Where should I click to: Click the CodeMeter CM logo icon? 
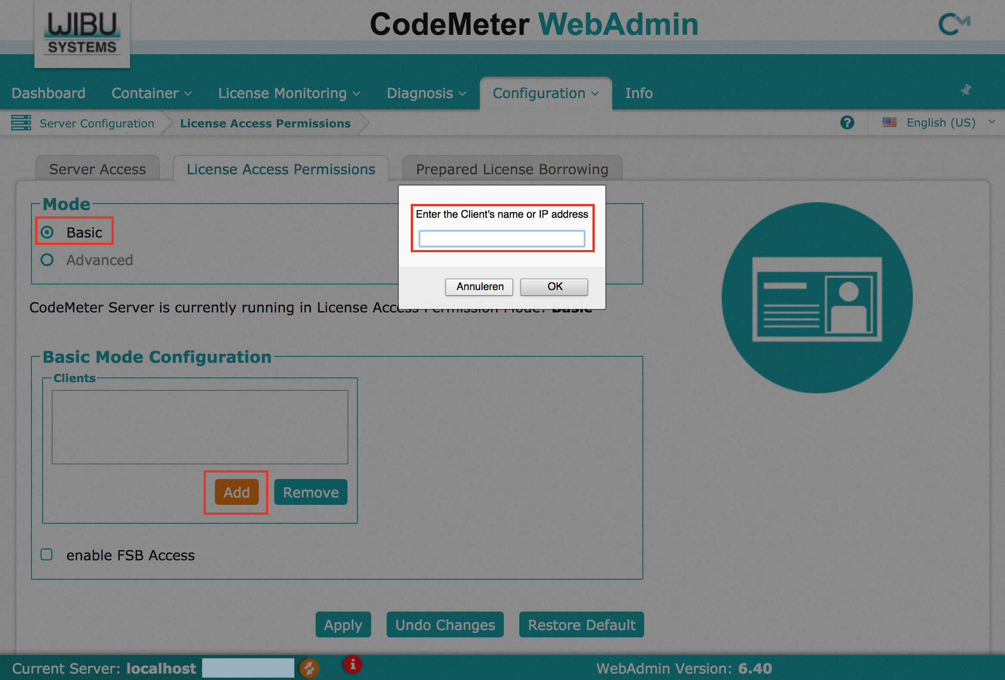pos(954,24)
